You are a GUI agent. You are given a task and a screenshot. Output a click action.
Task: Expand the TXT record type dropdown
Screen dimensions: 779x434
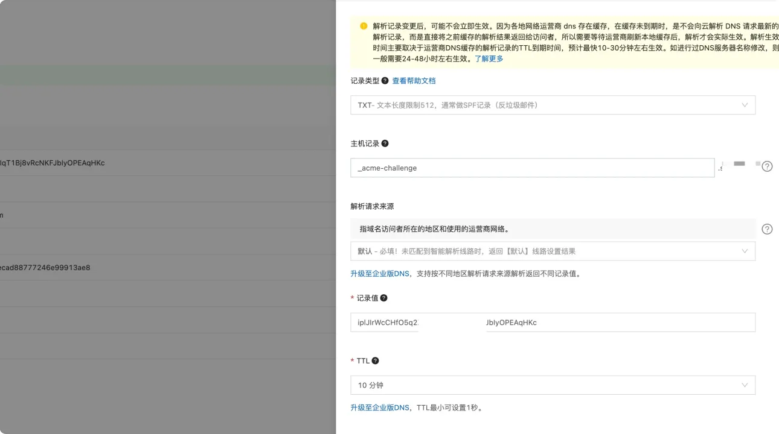click(552, 105)
